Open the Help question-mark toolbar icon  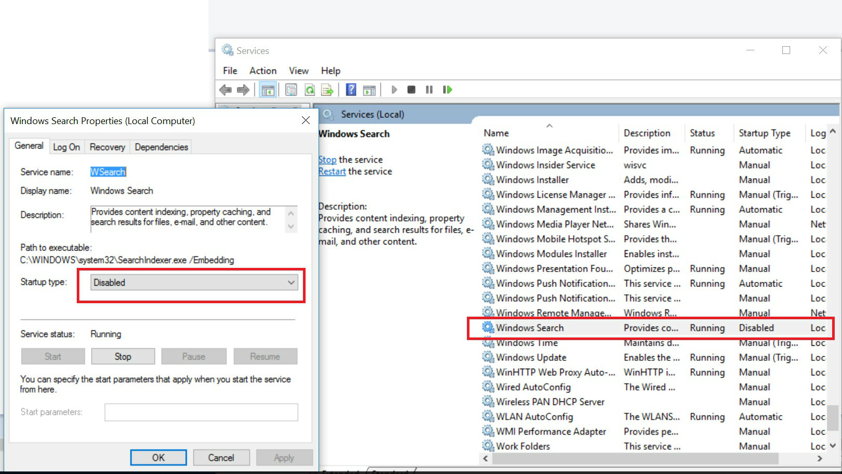[x=351, y=90]
